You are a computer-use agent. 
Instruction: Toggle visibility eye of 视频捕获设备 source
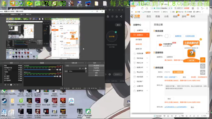[x=19, y=68]
